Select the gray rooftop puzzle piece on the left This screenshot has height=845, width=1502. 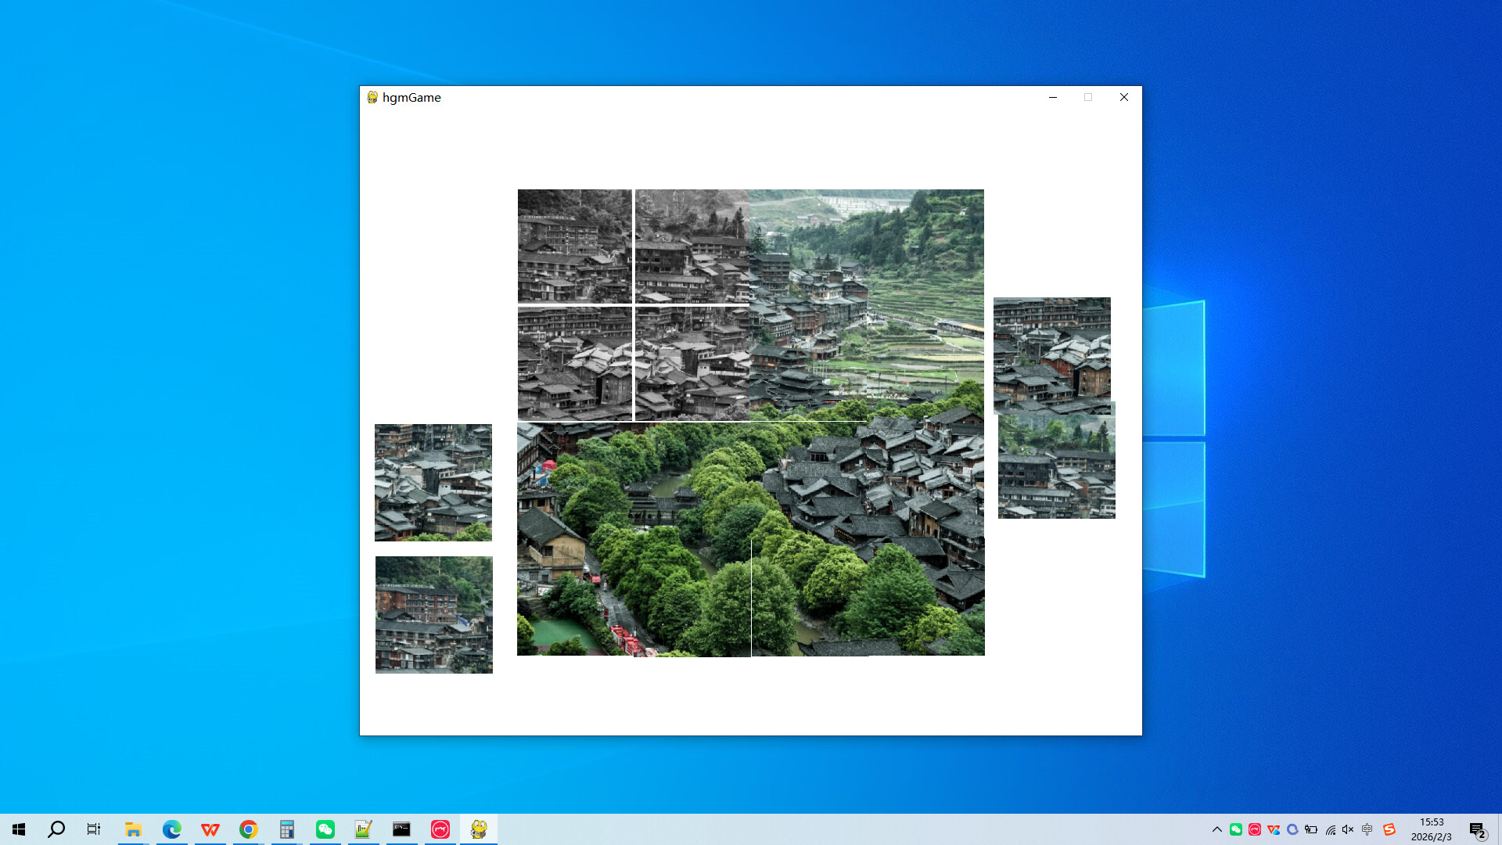point(433,482)
